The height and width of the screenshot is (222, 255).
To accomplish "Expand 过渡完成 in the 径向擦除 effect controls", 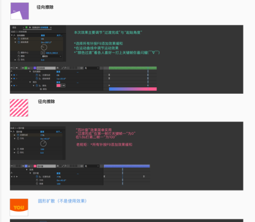I will pos(15,38).
